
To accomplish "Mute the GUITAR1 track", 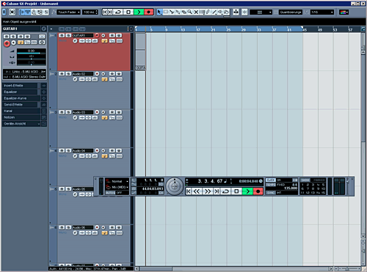I will pos(62,35).
